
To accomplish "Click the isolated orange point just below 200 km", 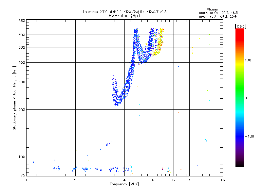I will coord(178,112).
